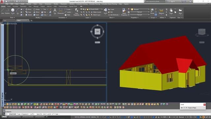The image size is (211, 119).
Task: Expand the Annotation panel
Action: 62,18
